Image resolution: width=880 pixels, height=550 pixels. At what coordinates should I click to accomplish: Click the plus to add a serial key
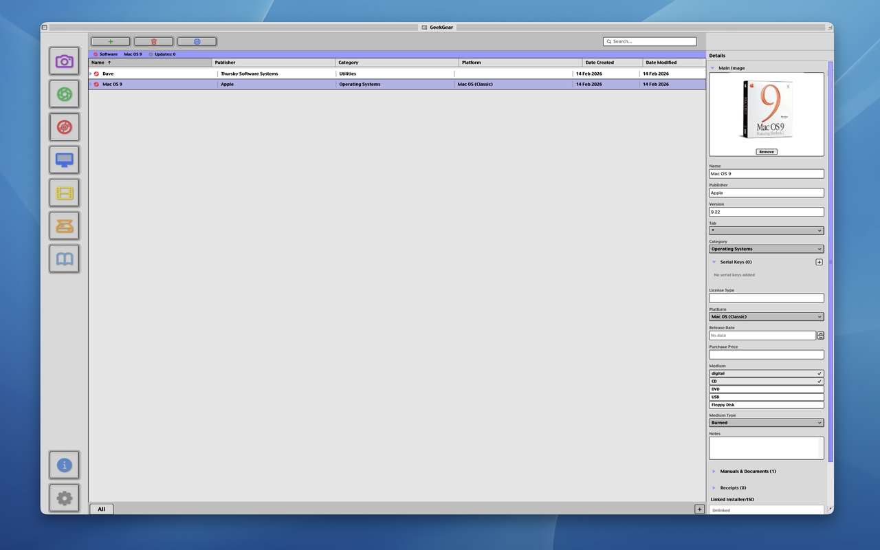click(x=819, y=262)
